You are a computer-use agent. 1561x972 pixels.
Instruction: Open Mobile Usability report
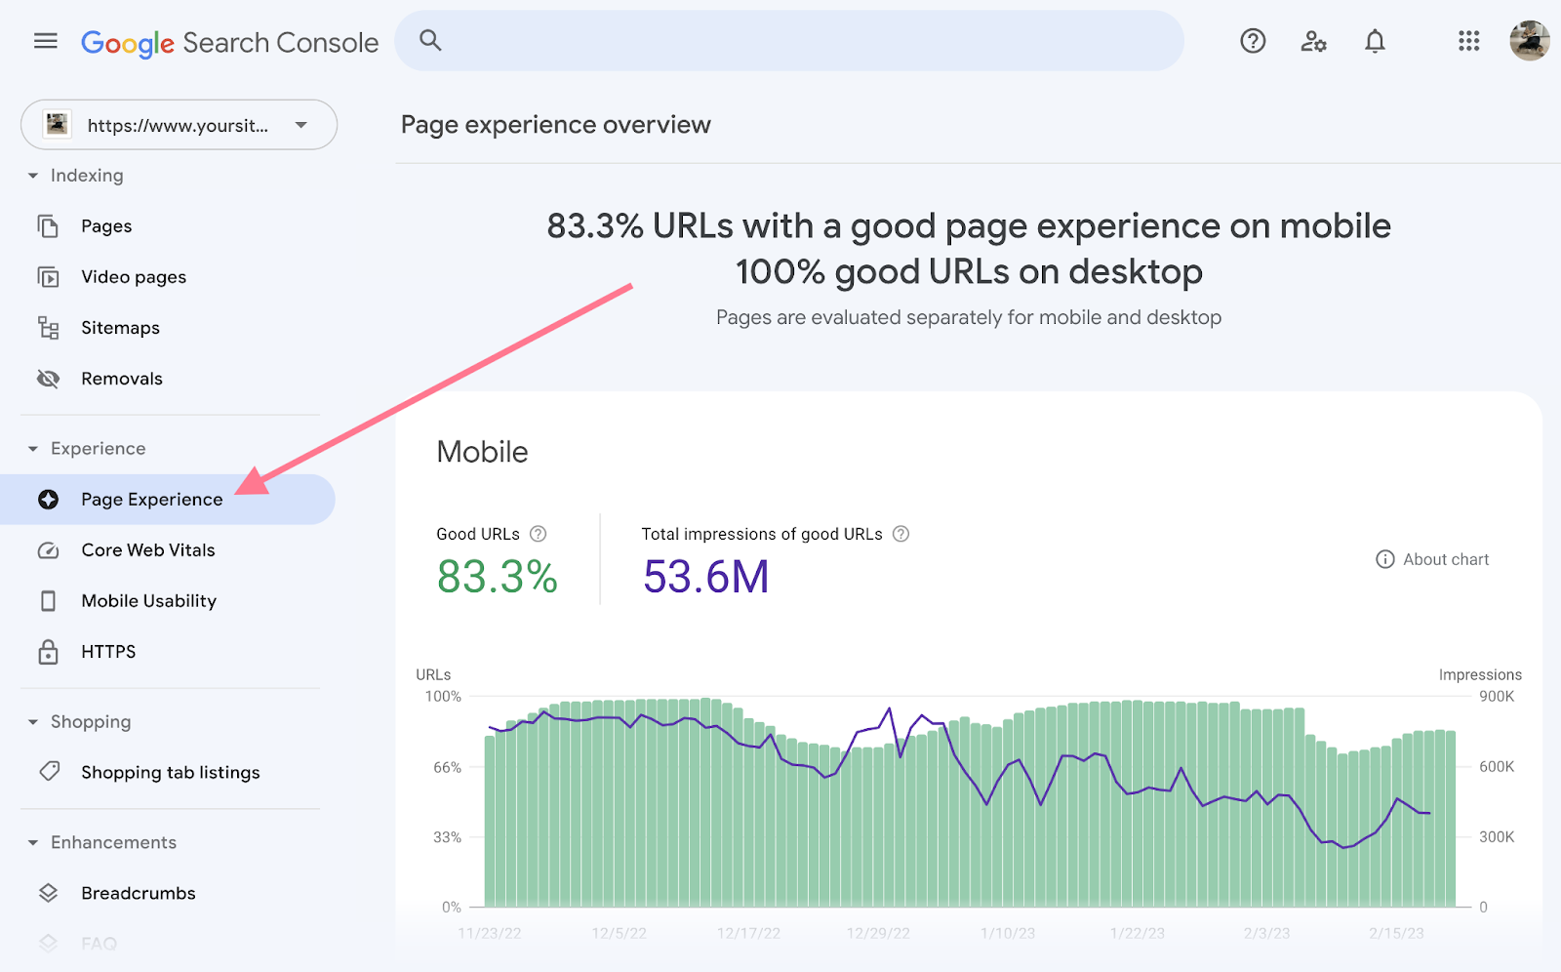148,601
